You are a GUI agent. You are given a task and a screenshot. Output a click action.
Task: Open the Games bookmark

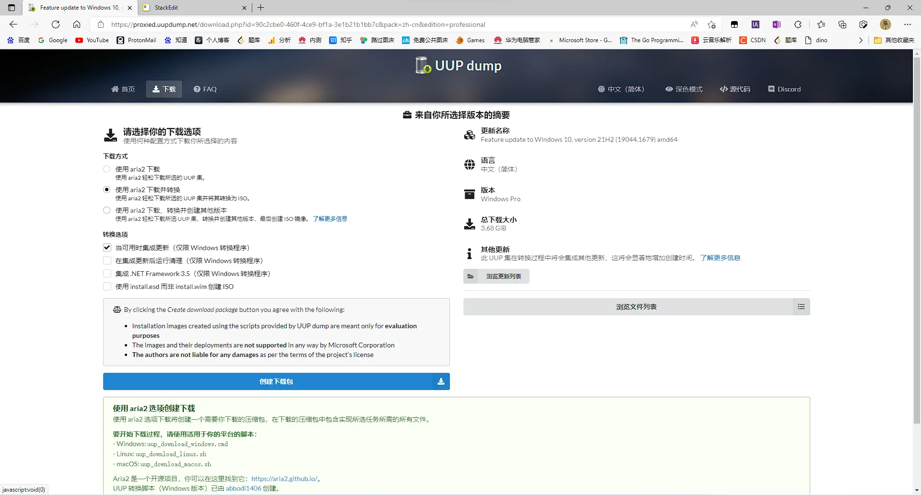click(x=470, y=40)
